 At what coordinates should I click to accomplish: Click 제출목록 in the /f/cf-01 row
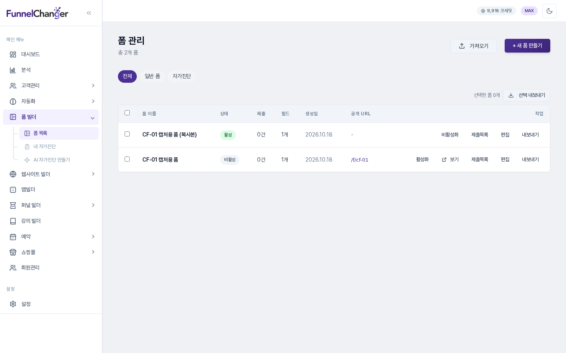pos(480,160)
